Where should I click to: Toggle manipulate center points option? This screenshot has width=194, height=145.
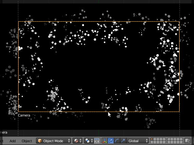coord(97,141)
